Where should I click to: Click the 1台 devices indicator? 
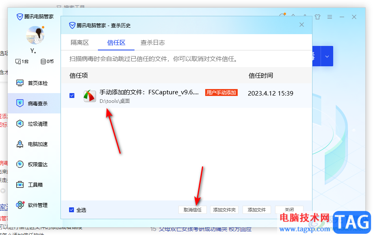22,61
